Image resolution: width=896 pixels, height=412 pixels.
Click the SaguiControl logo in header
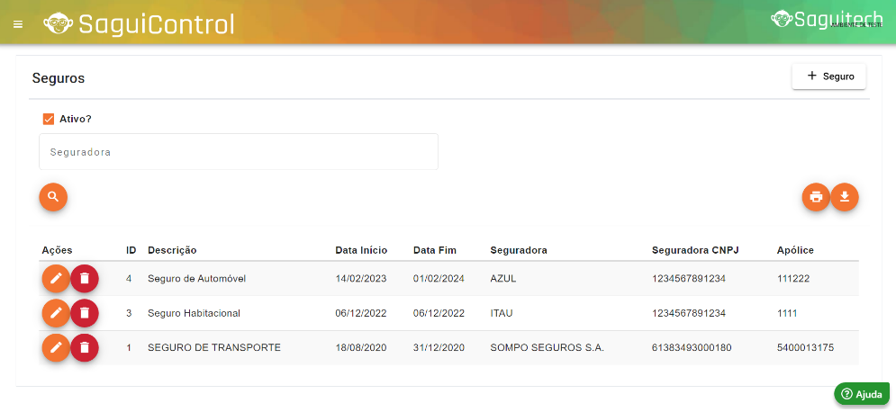pos(139,23)
